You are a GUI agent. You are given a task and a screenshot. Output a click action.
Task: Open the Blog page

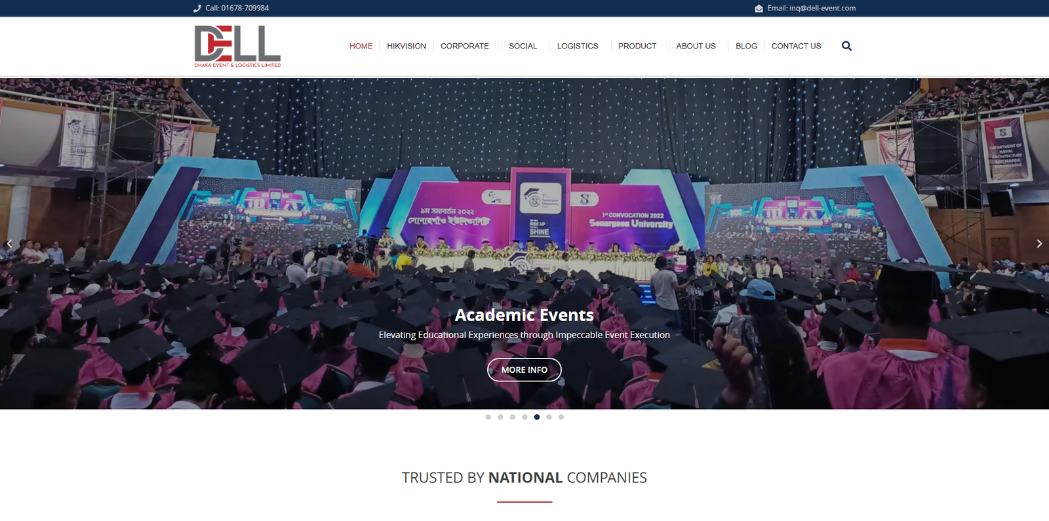click(746, 46)
